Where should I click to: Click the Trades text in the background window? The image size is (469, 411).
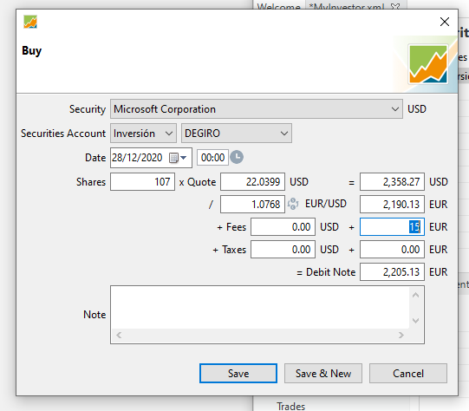pos(290,406)
